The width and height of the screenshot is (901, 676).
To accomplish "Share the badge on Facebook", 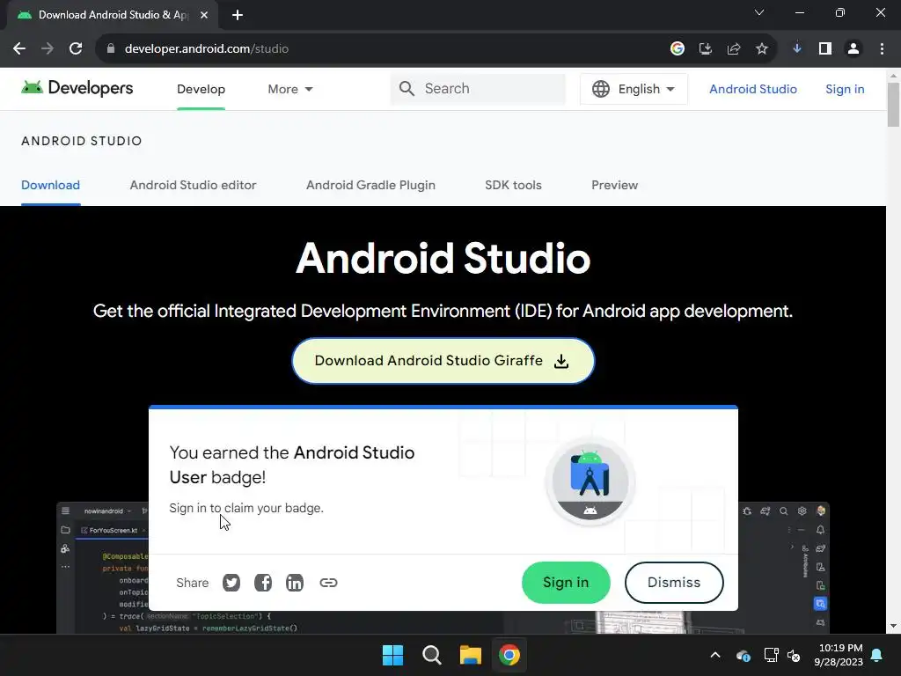I will pyautogui.click(x=262, y=583).
